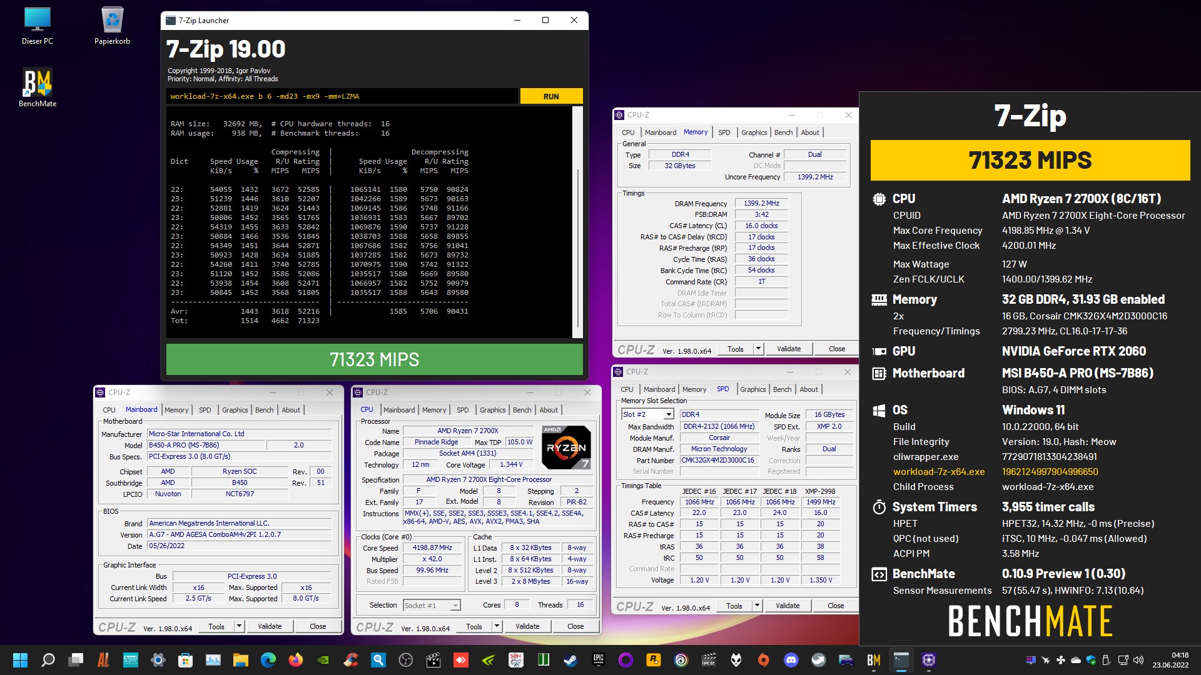Click 'AMD Ryzen 7 2700X' name field
The width and height of the screenshot is (1201, 675).
pos(467,431)
